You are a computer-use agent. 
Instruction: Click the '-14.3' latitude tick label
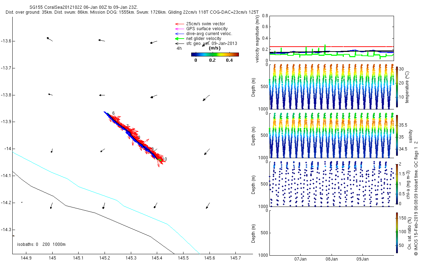pyautogui.click(x=6, y=230)
